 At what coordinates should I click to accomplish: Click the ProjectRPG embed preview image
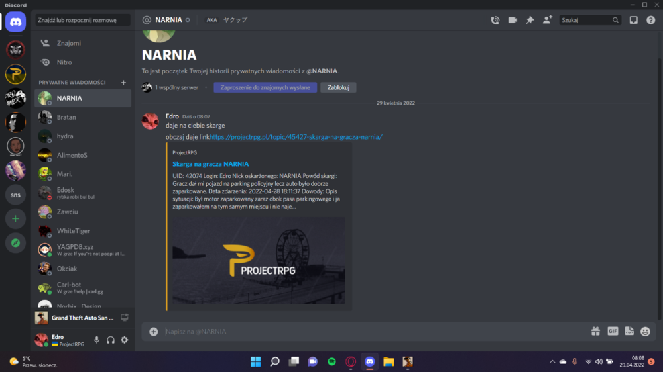point(259,261)
